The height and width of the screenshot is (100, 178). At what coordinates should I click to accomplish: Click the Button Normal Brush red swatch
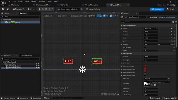(145, 66)
